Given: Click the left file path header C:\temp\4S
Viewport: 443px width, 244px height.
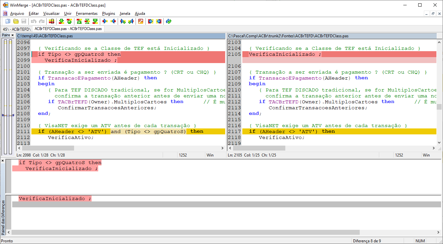Looking at the screenshot, I should [x=121, y=36].
